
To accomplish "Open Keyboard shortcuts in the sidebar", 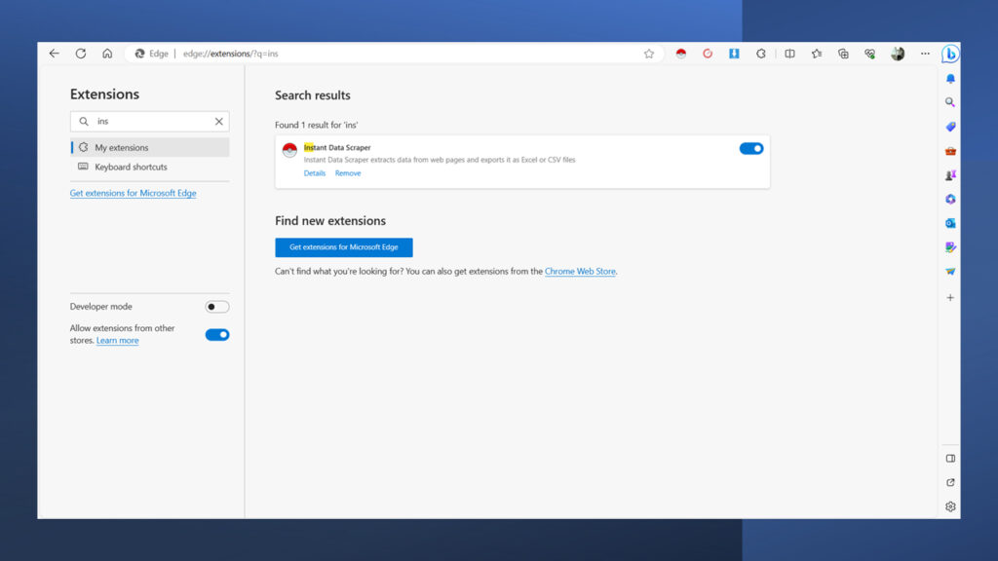I will tap(149, 167).
